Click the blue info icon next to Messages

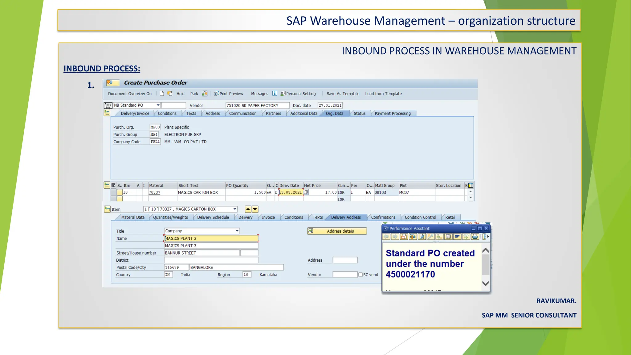[x=275, y=93]
